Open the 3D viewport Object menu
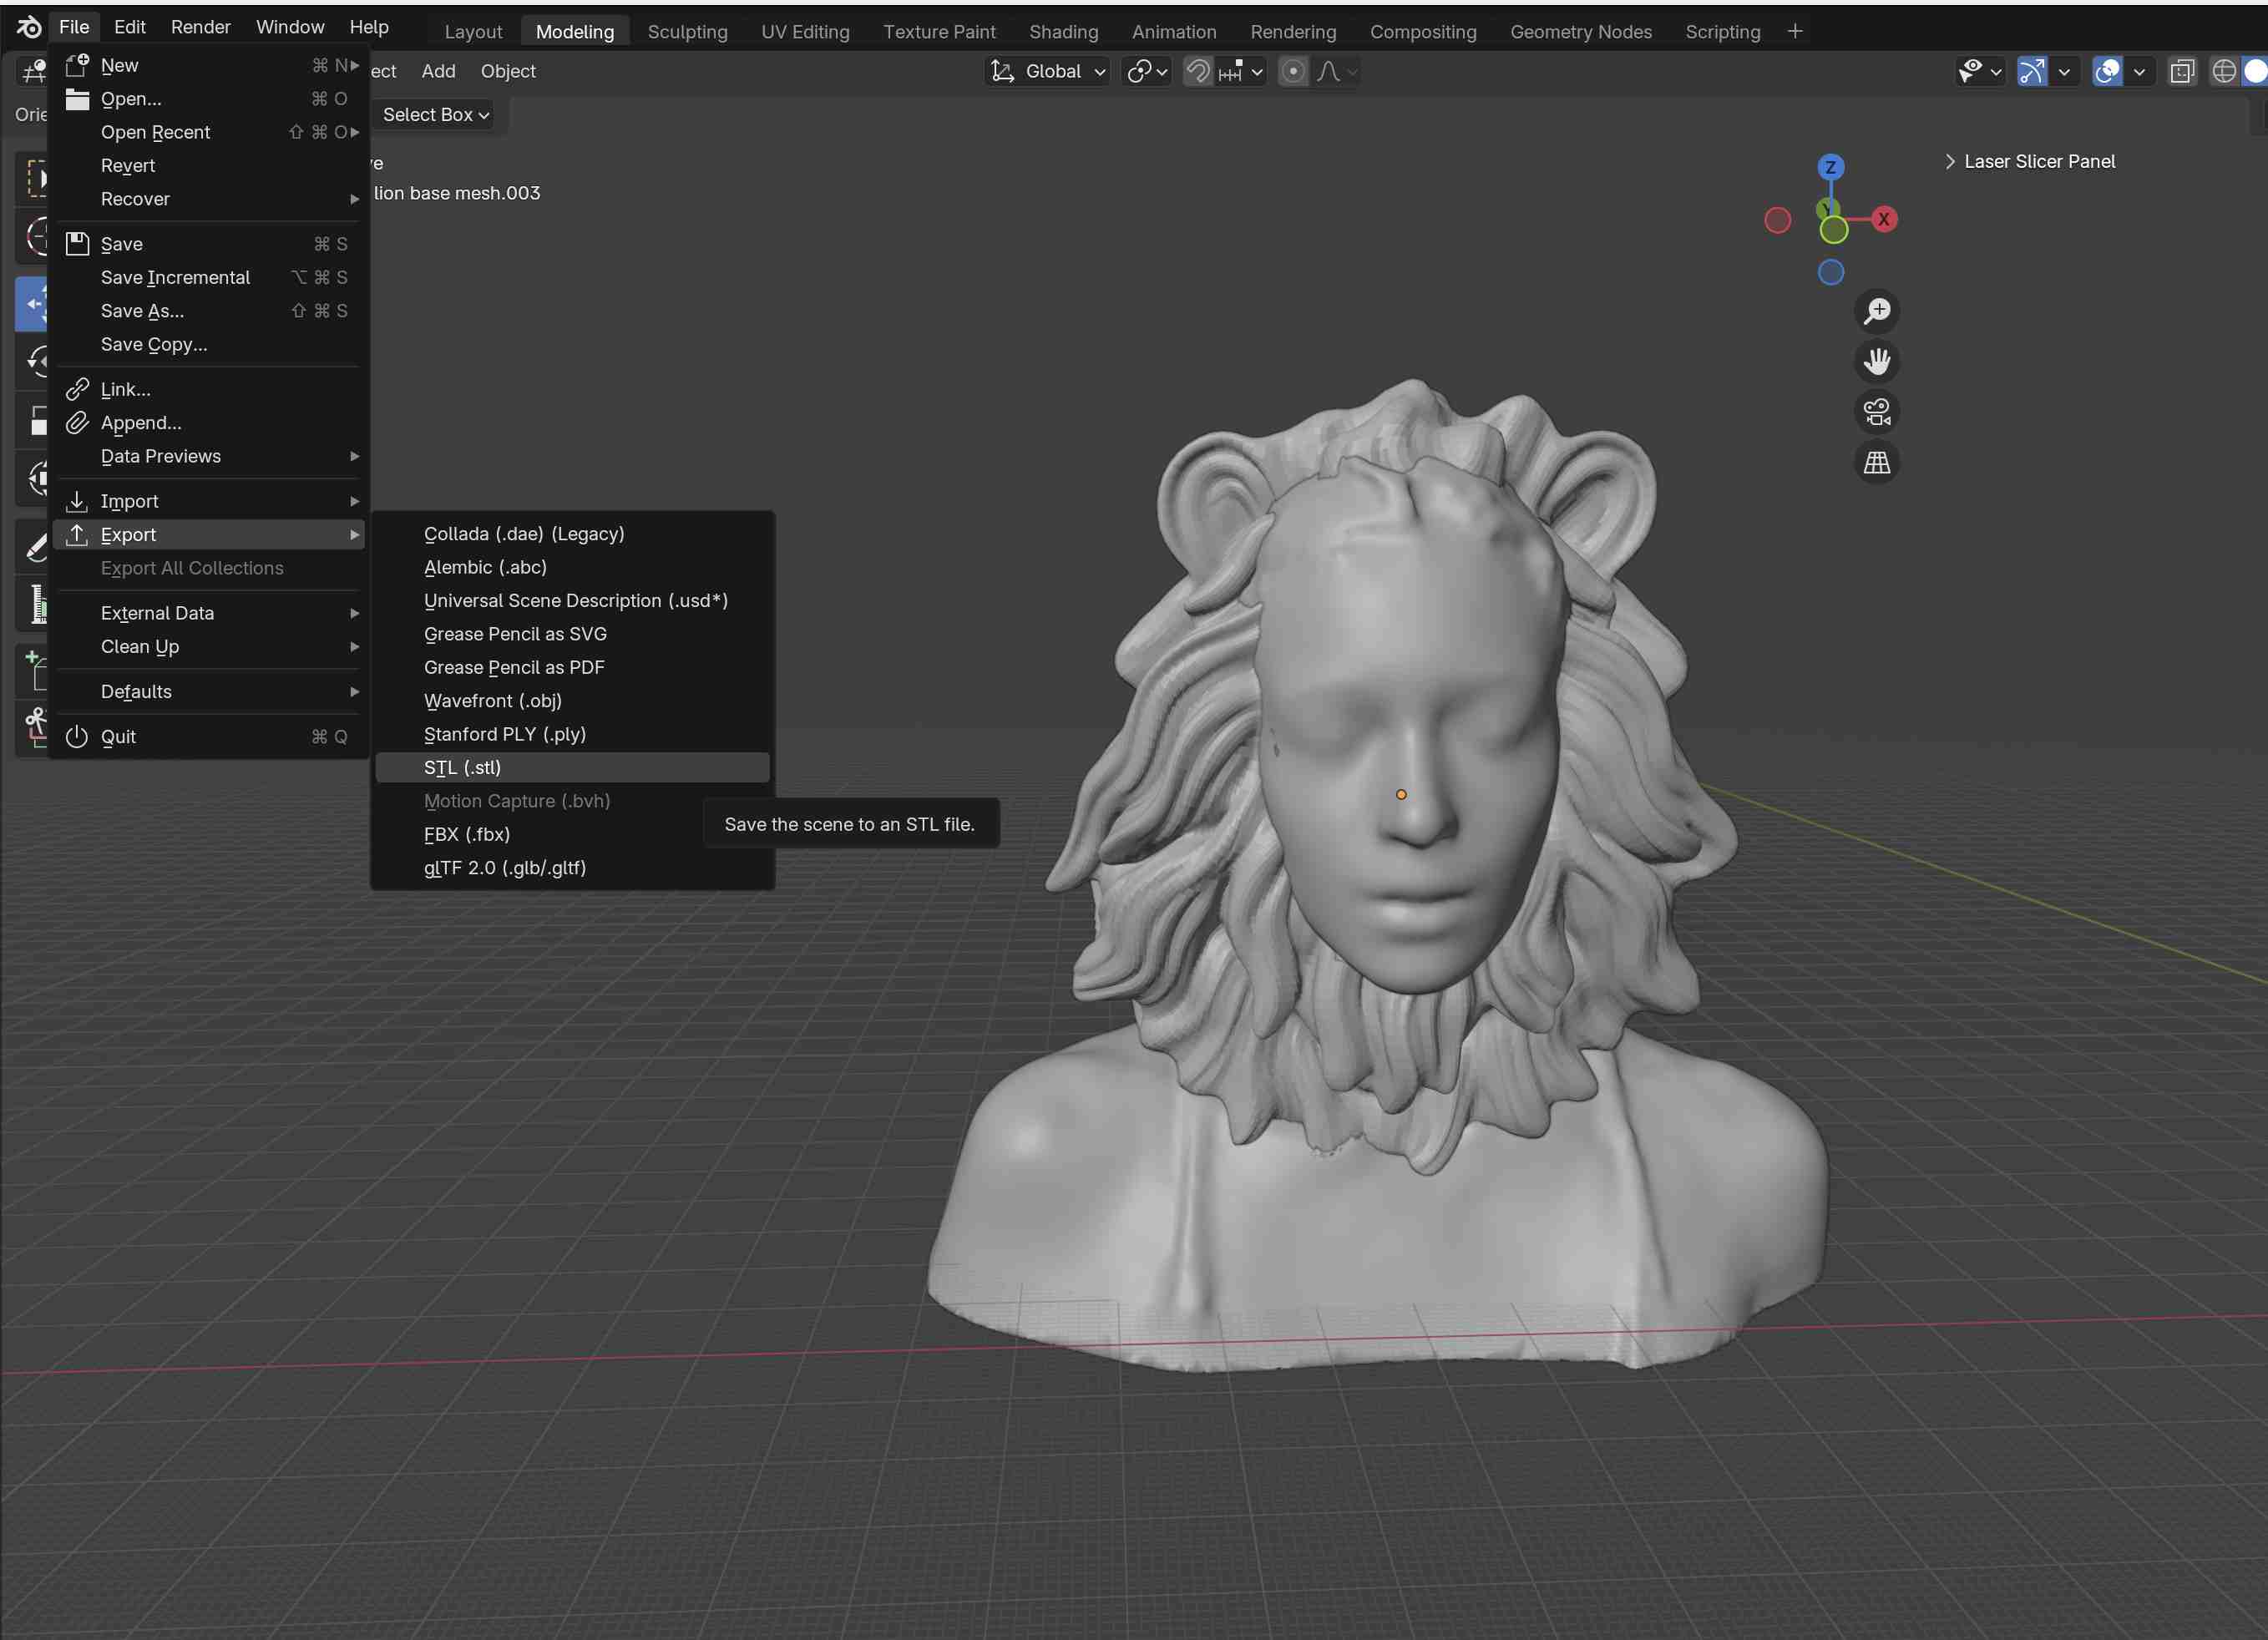This screenshot has height=1640, width=2268. point(508,71)
